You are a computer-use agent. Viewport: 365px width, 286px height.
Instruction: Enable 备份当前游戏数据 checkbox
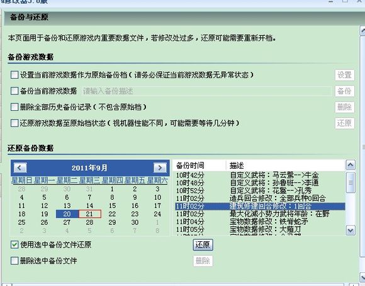(14, 91)
